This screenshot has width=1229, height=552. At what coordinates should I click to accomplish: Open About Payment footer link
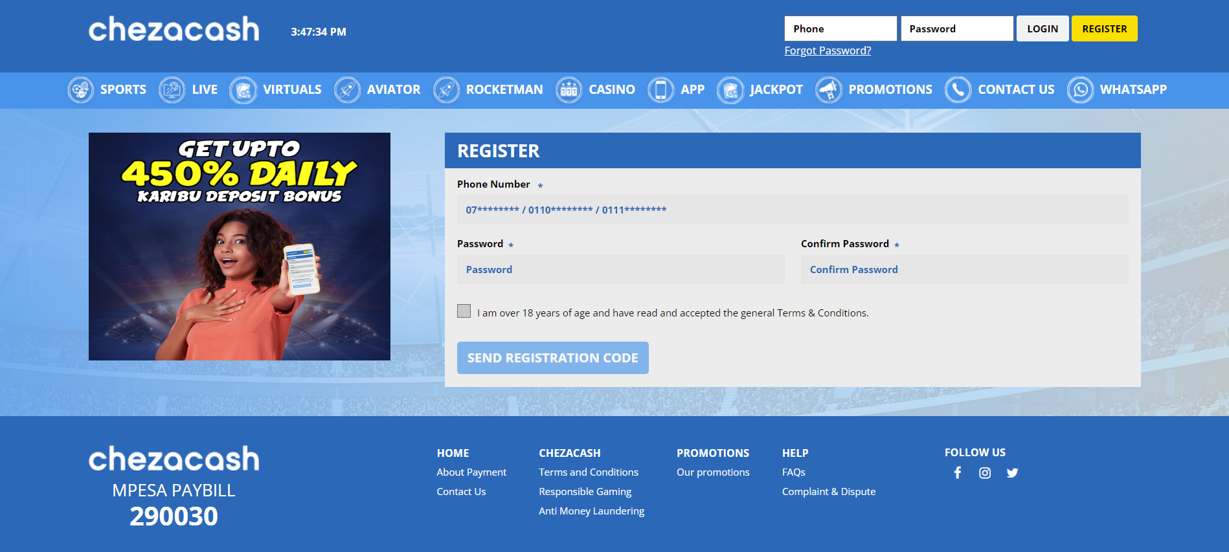pyautogui.click(x=471, y=472)
